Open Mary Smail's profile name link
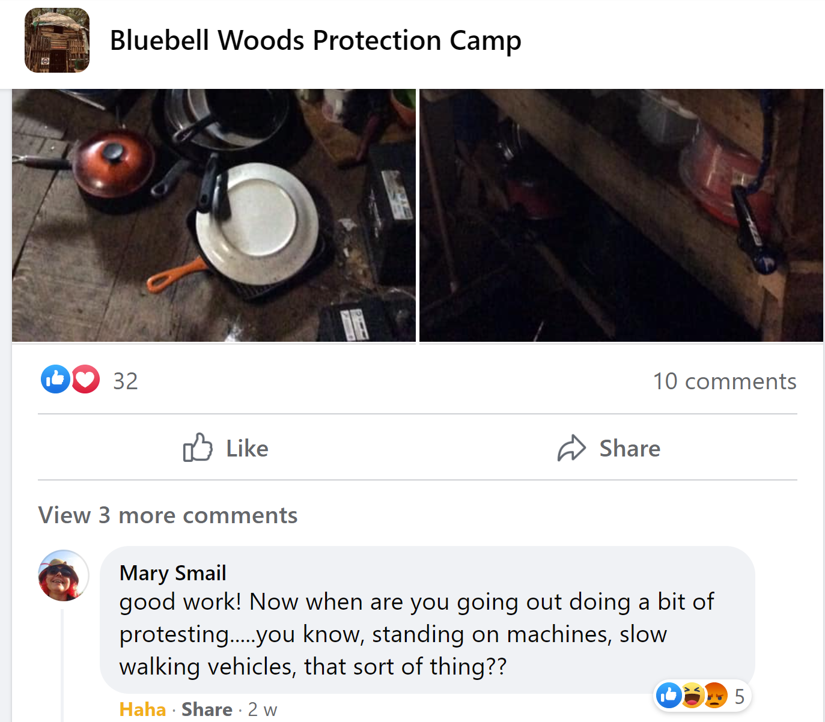825x722 pixels. click(x=173, y=573)
